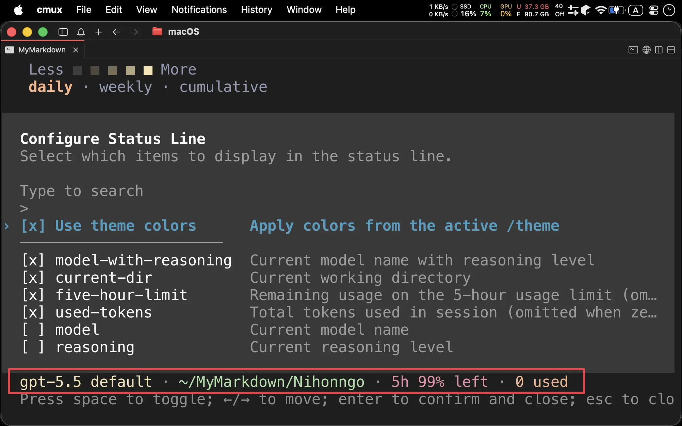This screenshot has height=426, width=682.
Task: Click the red macOS folder icon
Action: point(157,32)
